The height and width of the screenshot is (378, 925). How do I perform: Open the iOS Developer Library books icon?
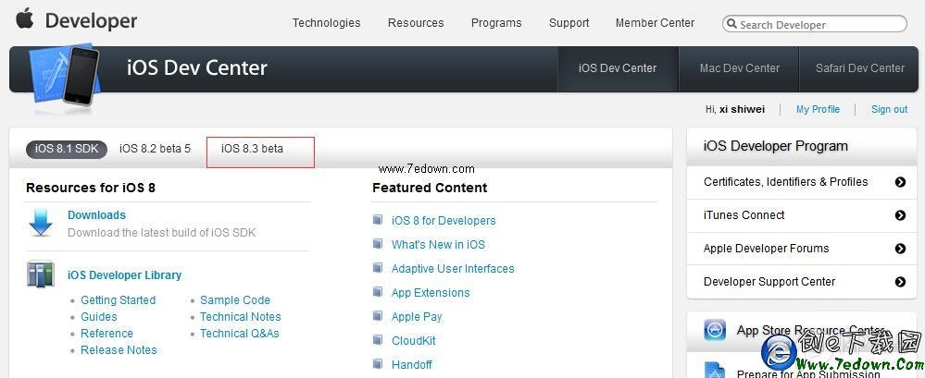[x=41, y=275]
